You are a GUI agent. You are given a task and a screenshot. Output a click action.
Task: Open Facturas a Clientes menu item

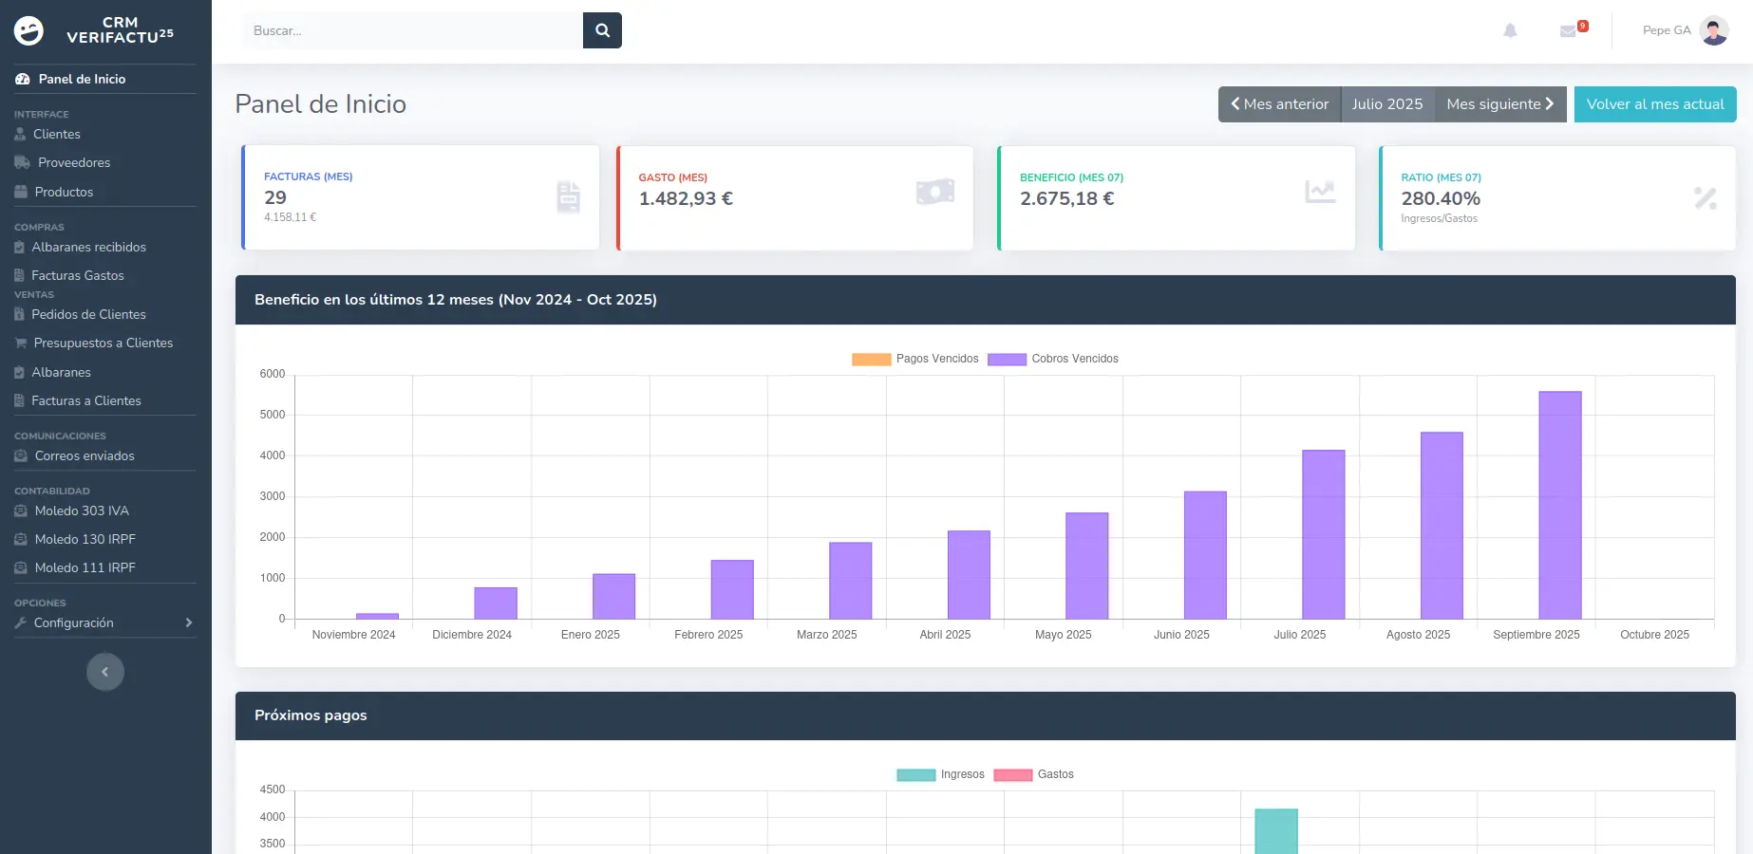pos(85,400)
